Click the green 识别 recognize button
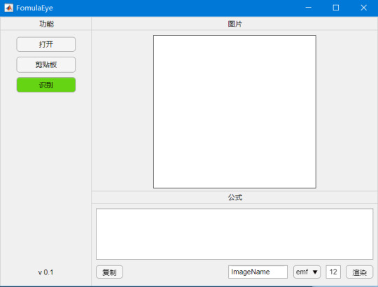The height and width of the screenshot is (287, 378). (45, 85)
